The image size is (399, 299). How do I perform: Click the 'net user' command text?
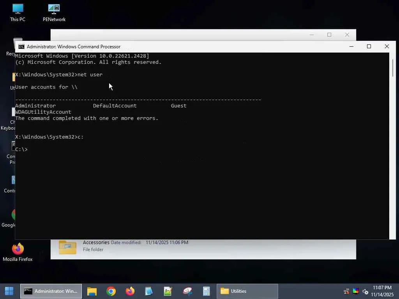pyautogui.click(x=90, y=74)
